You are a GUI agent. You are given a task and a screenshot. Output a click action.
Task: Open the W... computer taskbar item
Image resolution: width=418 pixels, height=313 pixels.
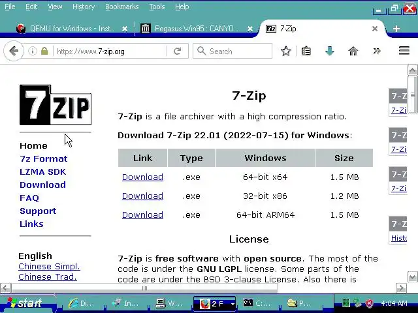click(x=169, y=303)
